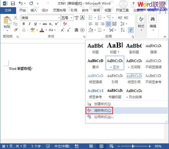Switch to the 插入 (Insert) tab

coord(34,10)
